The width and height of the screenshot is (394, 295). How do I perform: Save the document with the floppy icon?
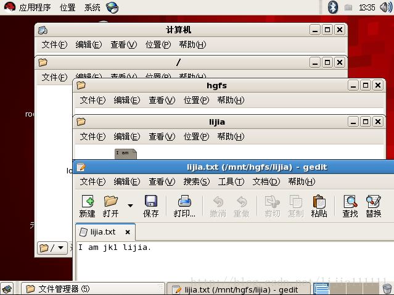point(150,206)
